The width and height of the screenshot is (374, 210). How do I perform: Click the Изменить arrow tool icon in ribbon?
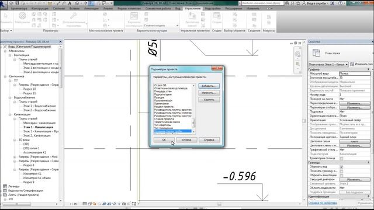[6, 16]
